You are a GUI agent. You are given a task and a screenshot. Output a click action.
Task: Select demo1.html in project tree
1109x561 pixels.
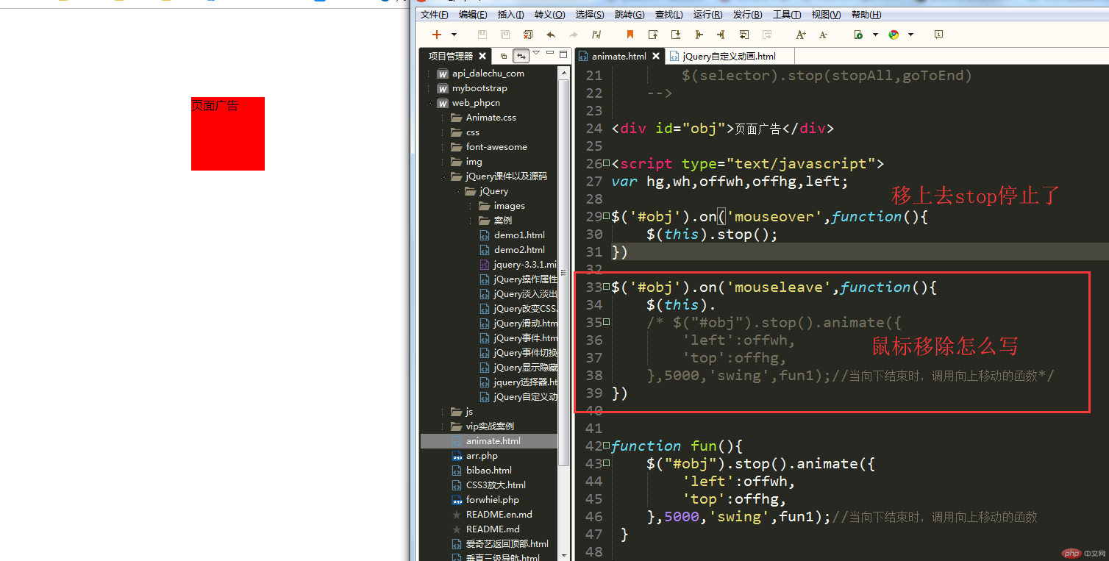(x=519, y=235)
